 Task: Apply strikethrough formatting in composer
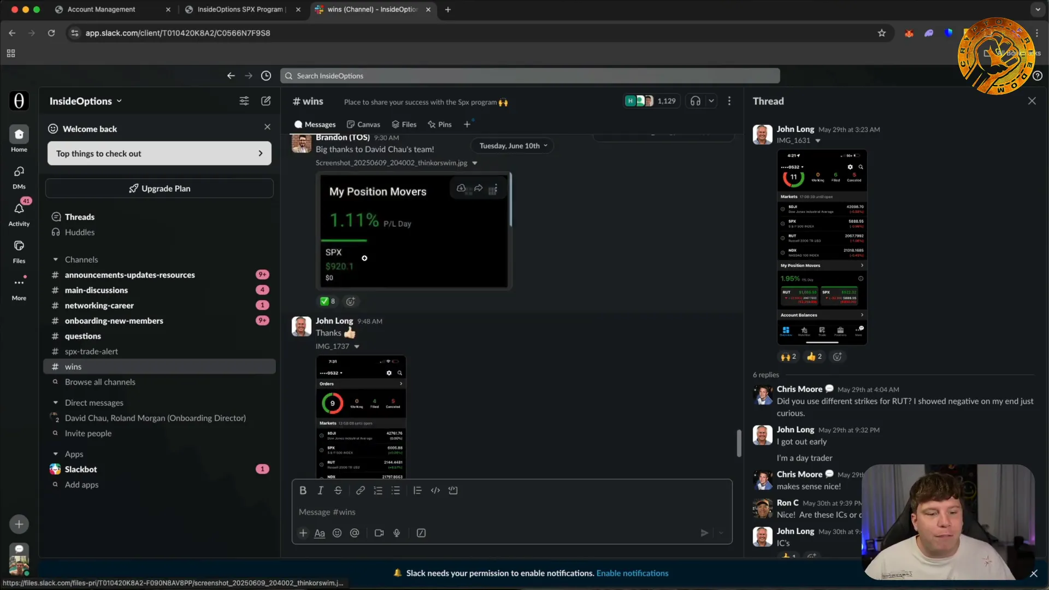pyautogui.click(x=338, y=491)
